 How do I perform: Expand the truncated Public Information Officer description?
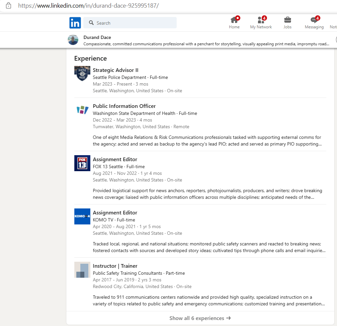(320, 144)
